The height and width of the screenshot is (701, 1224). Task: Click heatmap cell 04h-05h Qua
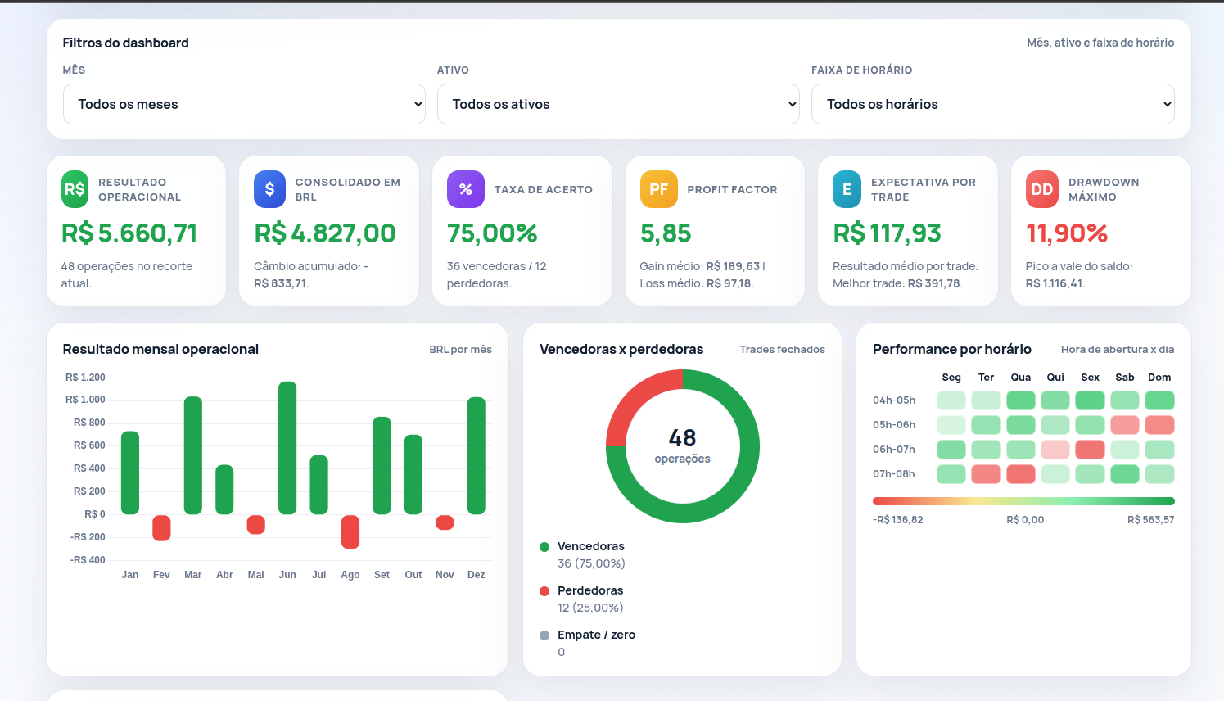[1021, 400]
